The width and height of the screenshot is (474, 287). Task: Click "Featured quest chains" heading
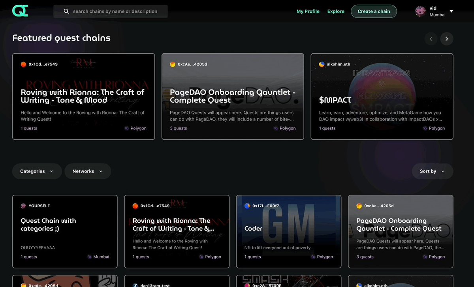(61, 38)
